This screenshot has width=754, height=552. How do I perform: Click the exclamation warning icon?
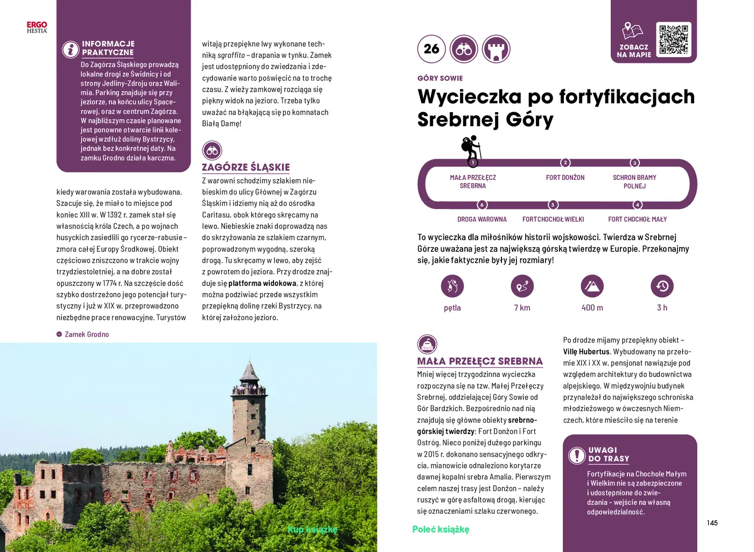(577, 455)
